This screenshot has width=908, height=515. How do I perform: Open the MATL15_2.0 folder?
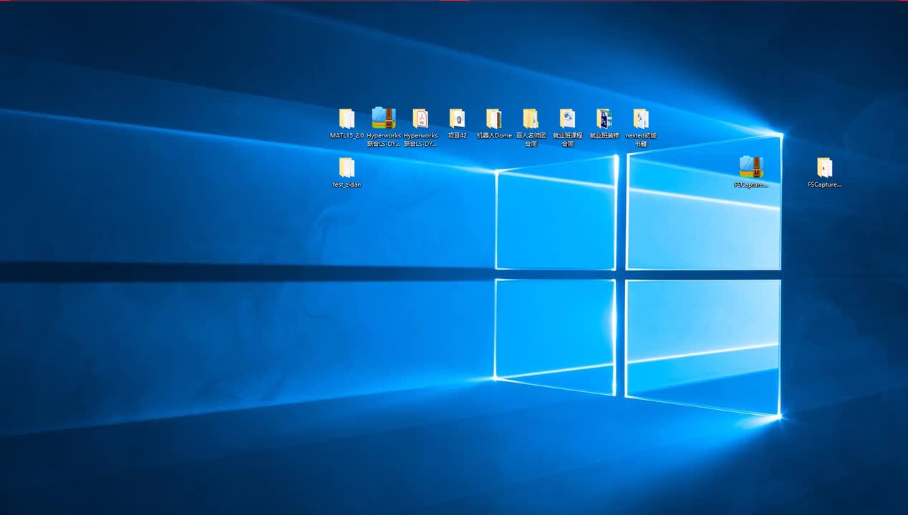347,119
